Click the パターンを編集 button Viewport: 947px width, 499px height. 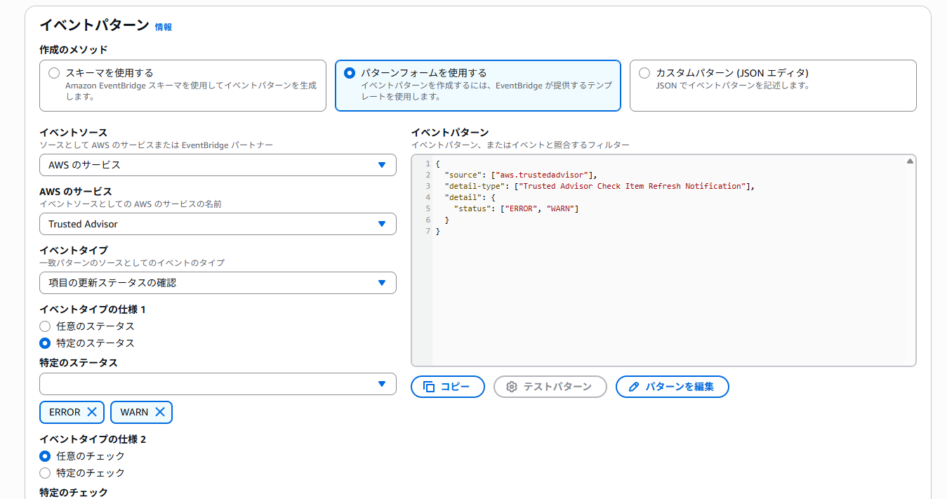(673, 387)
